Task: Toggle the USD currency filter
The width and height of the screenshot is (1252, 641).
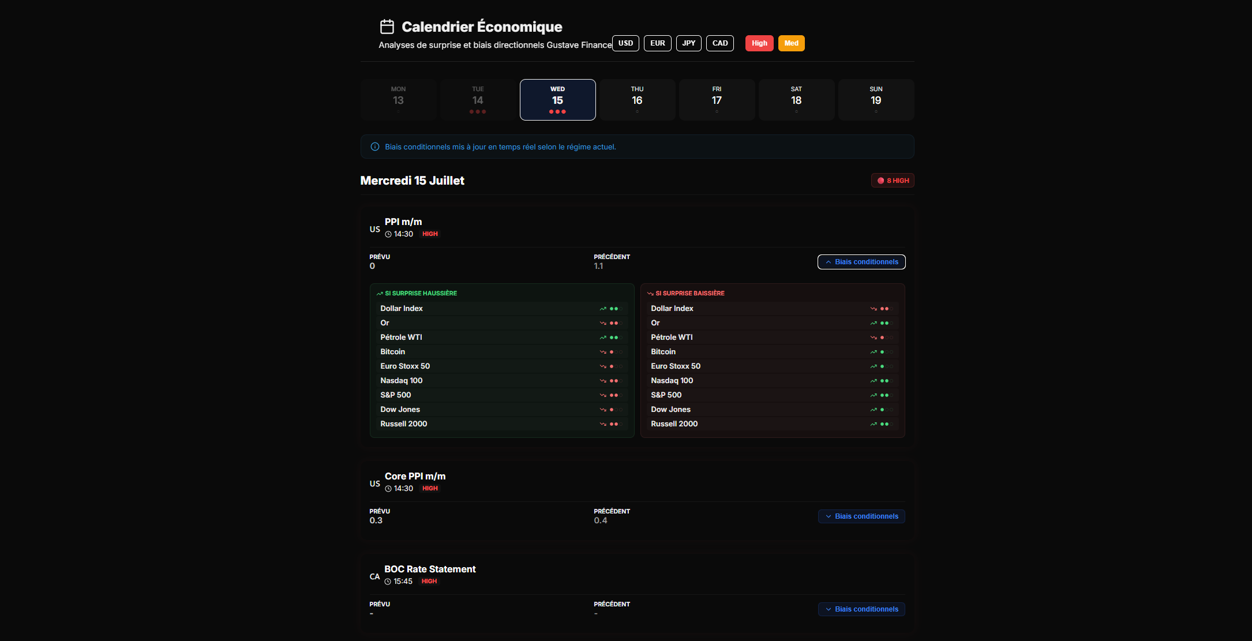Action: click(625, 43)
